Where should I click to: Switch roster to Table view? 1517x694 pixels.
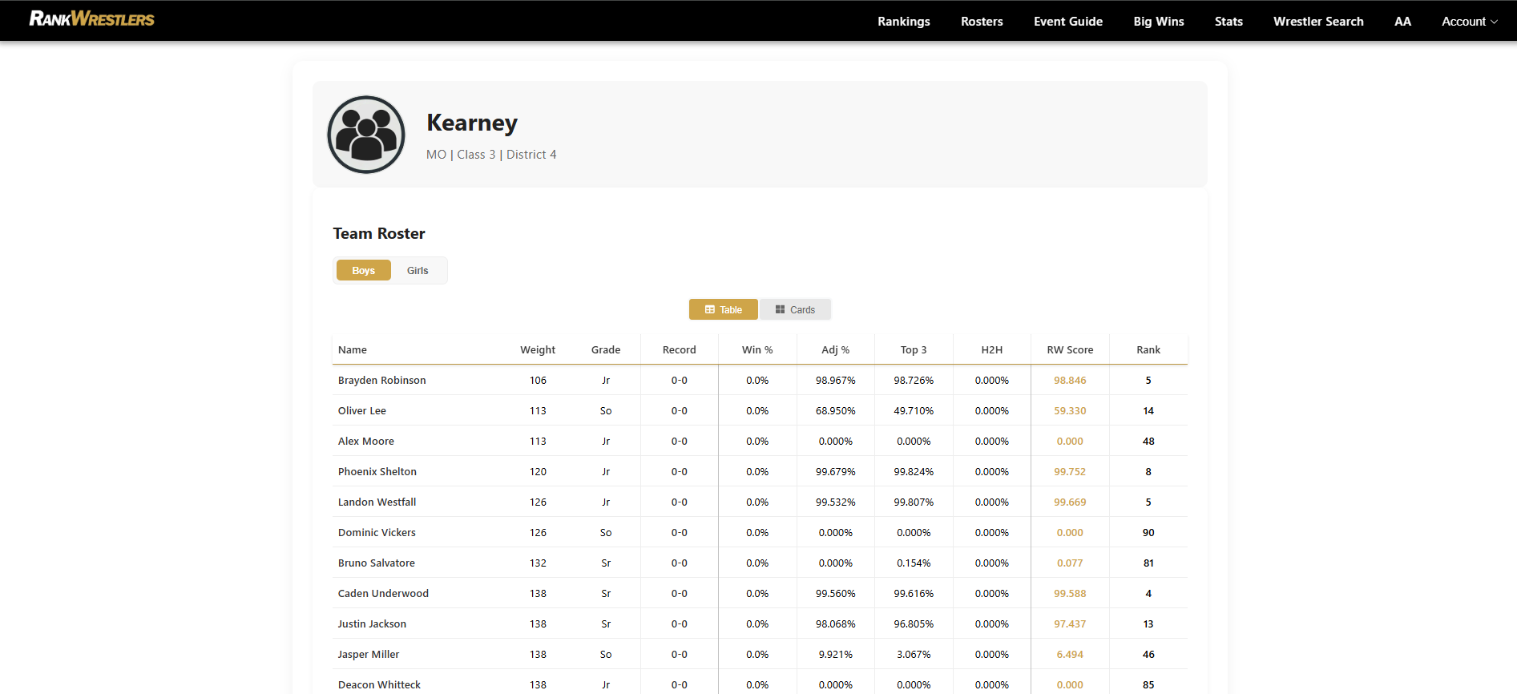click(723, 310)
